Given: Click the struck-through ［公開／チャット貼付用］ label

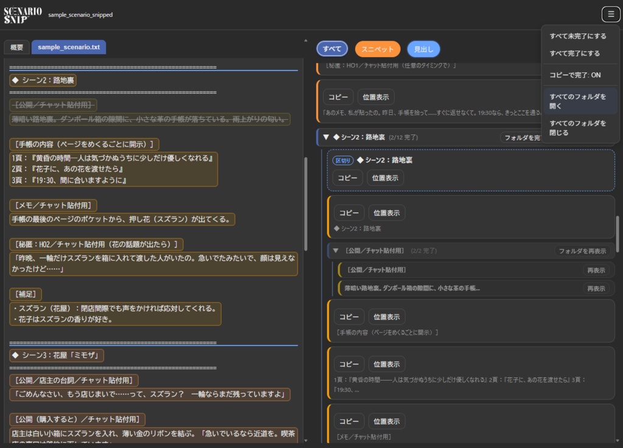Looking at the screenshot, I should (x=53, y=105).
